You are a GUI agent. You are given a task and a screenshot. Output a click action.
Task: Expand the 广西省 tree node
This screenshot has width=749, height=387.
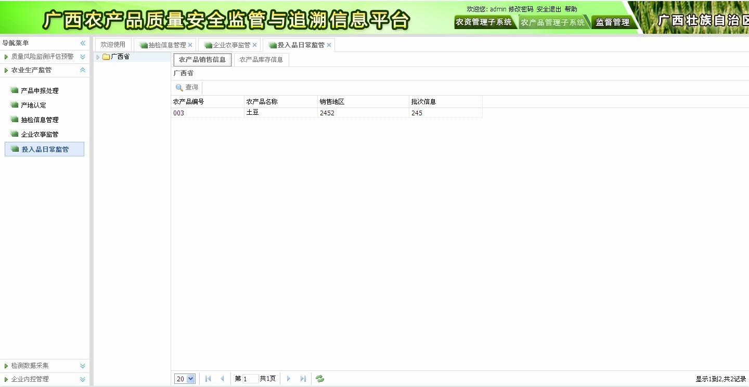pos(98,57)
